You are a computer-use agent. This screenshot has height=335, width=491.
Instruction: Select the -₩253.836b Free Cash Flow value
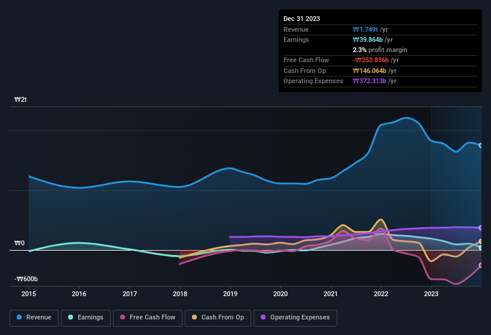(x=377, y=60)
